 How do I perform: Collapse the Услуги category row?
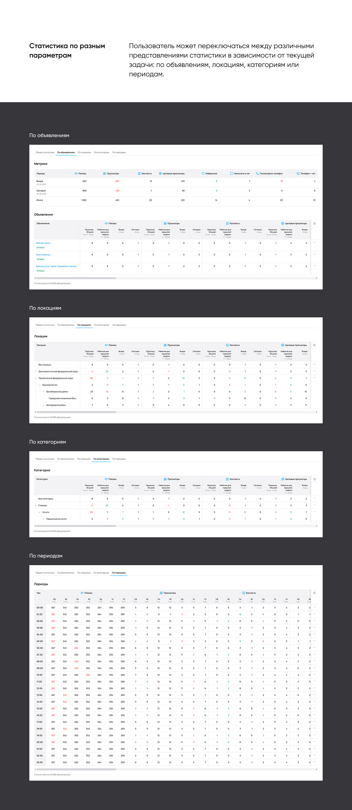[40, 512]
